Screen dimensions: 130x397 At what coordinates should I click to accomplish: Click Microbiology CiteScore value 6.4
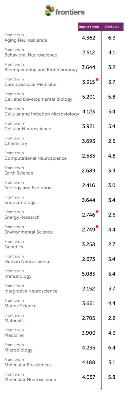[112, 348]
